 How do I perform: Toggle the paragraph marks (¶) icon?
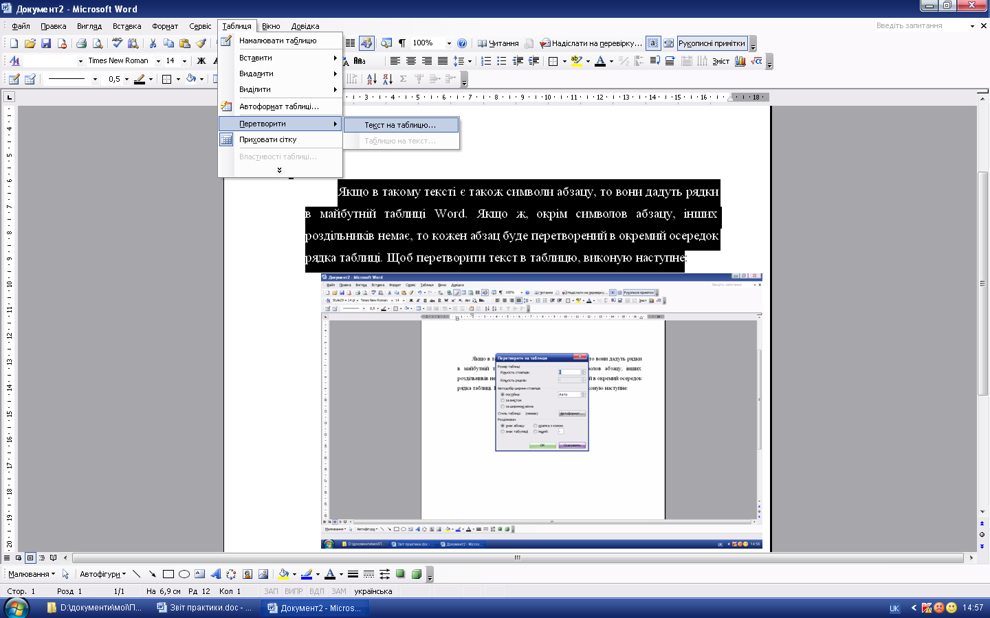402,43
